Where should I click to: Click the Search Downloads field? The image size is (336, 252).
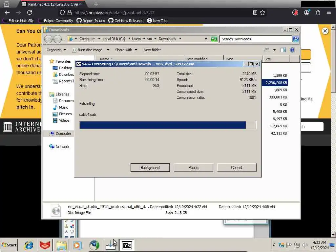[255, 39]
